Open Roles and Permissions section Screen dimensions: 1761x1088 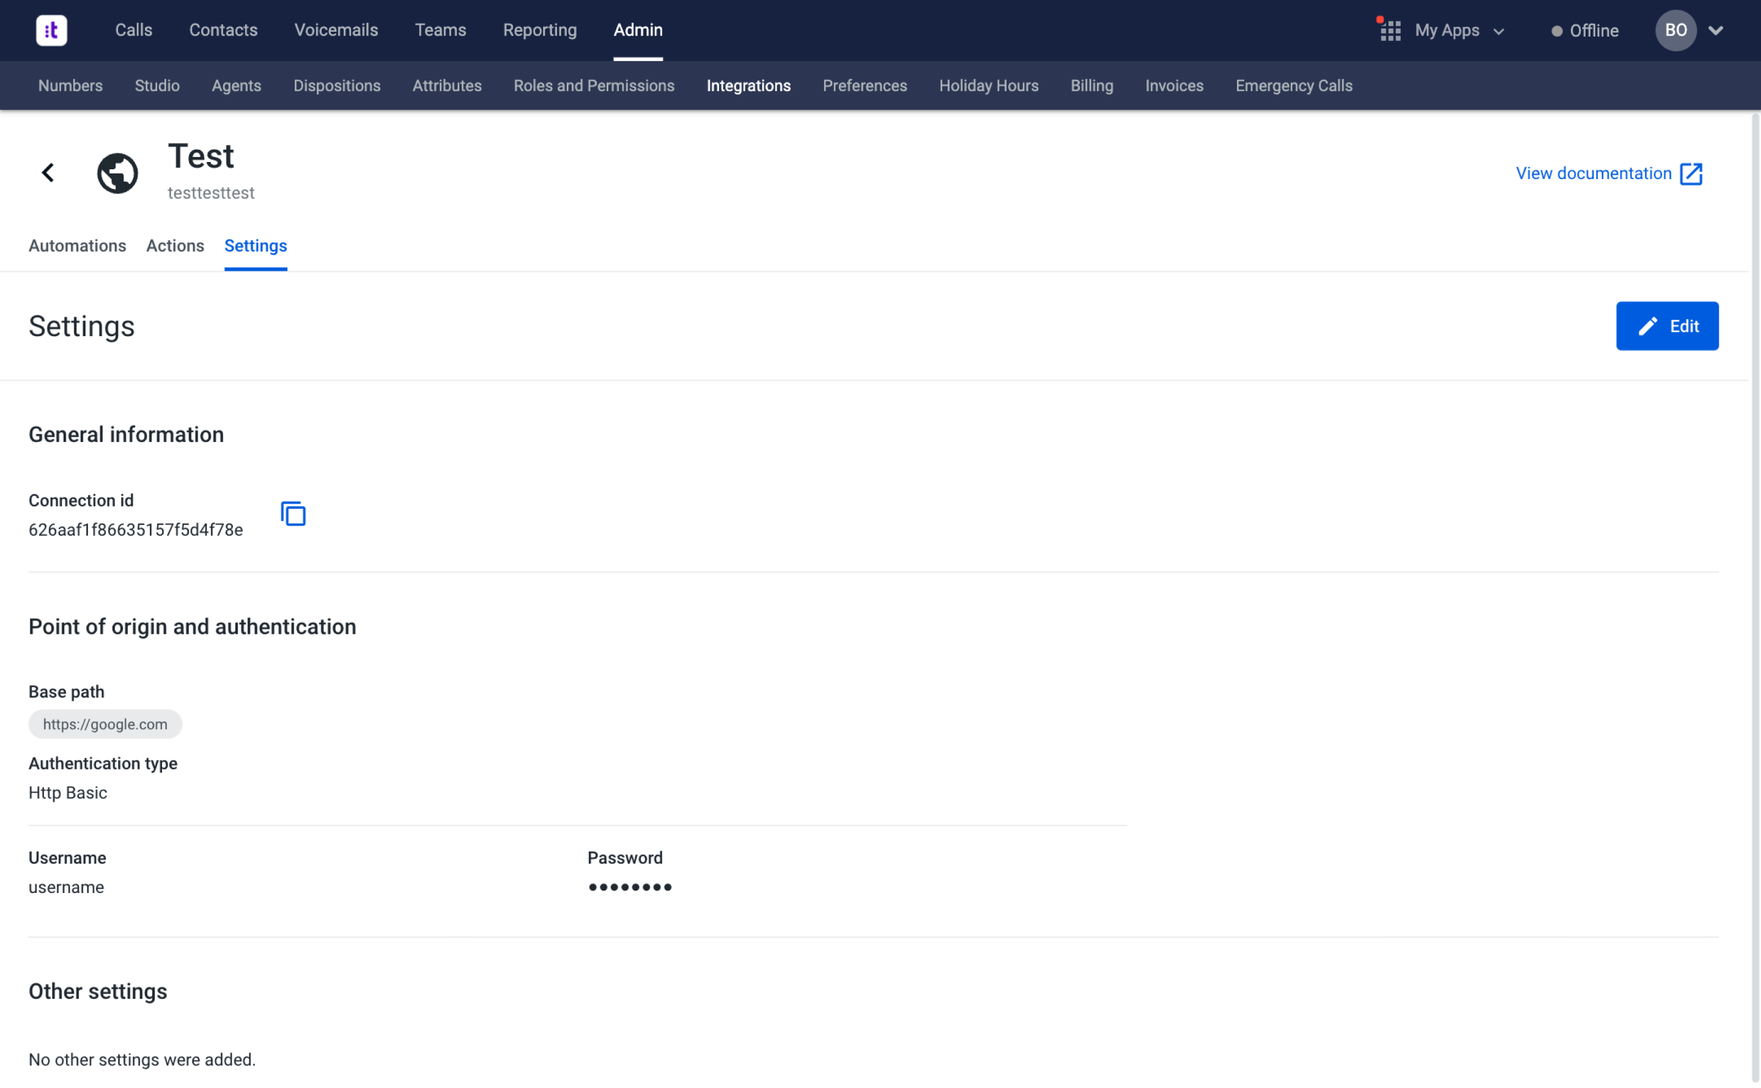[x=593, y=86]
